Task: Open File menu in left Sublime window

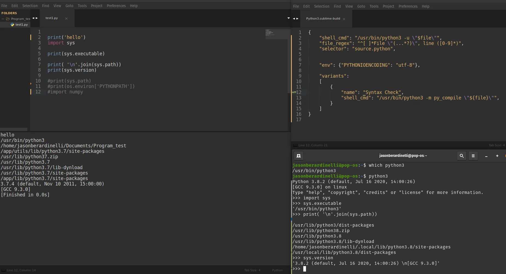Action: coord(4,6)
